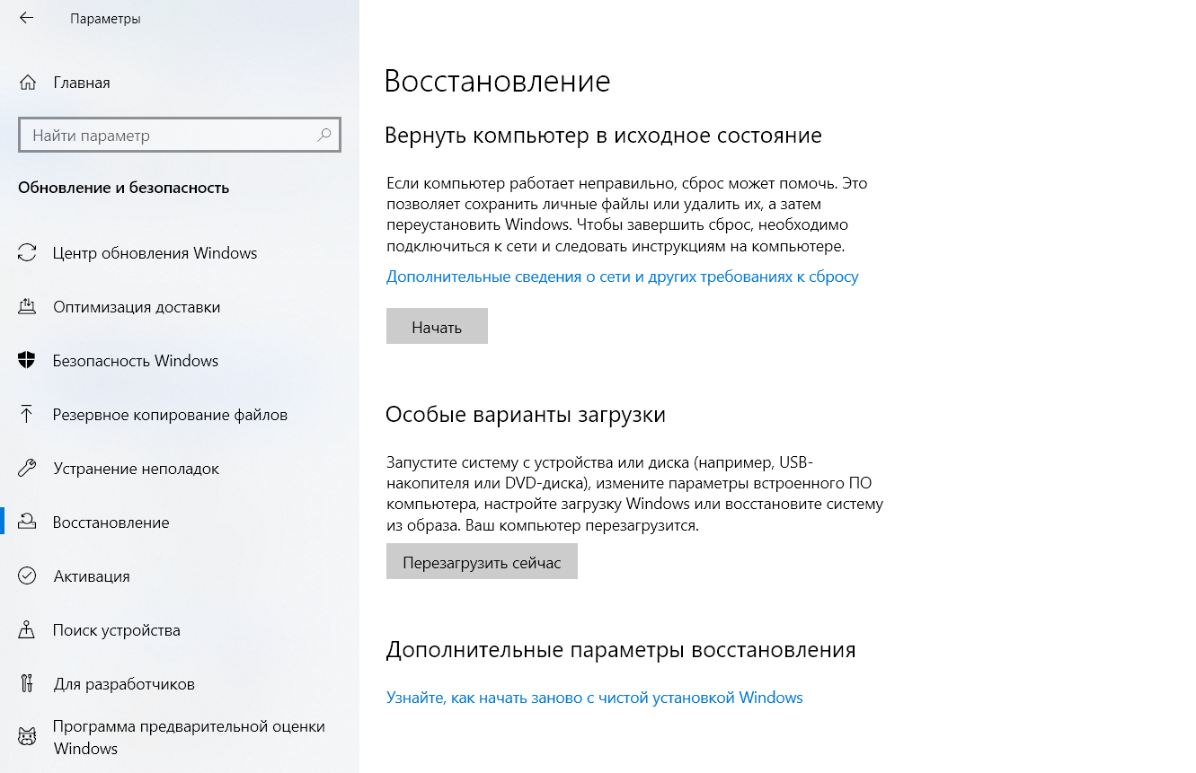1196x773 pixels.
Task: Click the Восстановление sidebar icon
Action: pyautogui.click(x=28, y=522)
